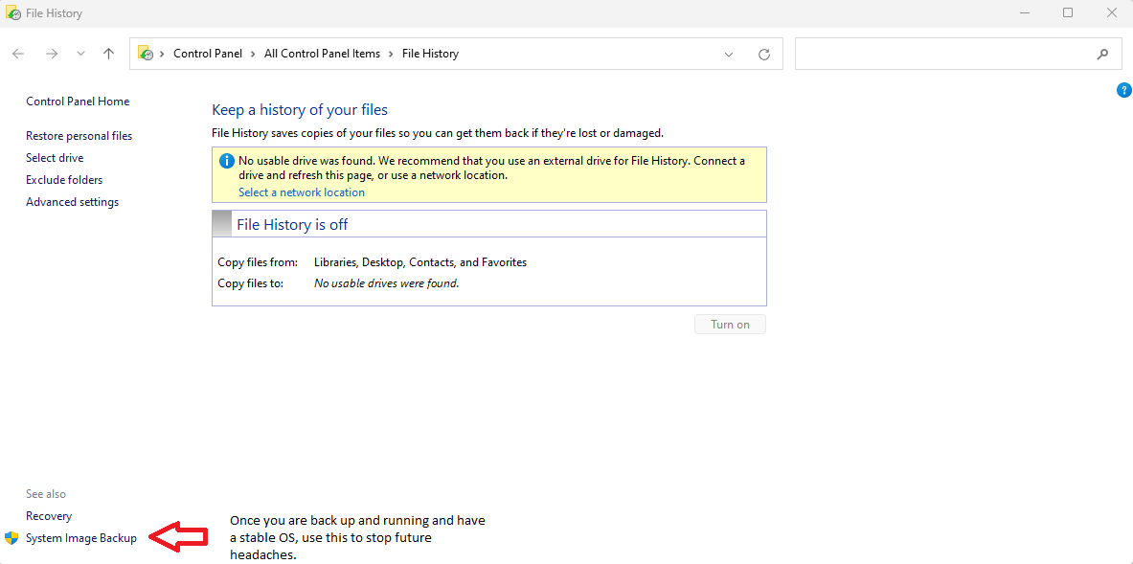Image resolution: width=1133 pixels, height=564 pixels.
Task: Click the 'Copy files to:' label
Action: click(x=251, y=283)
